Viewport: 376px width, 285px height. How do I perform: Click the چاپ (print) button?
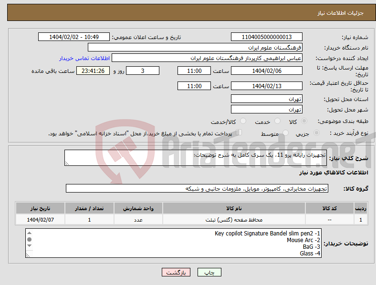coord(209,272)
